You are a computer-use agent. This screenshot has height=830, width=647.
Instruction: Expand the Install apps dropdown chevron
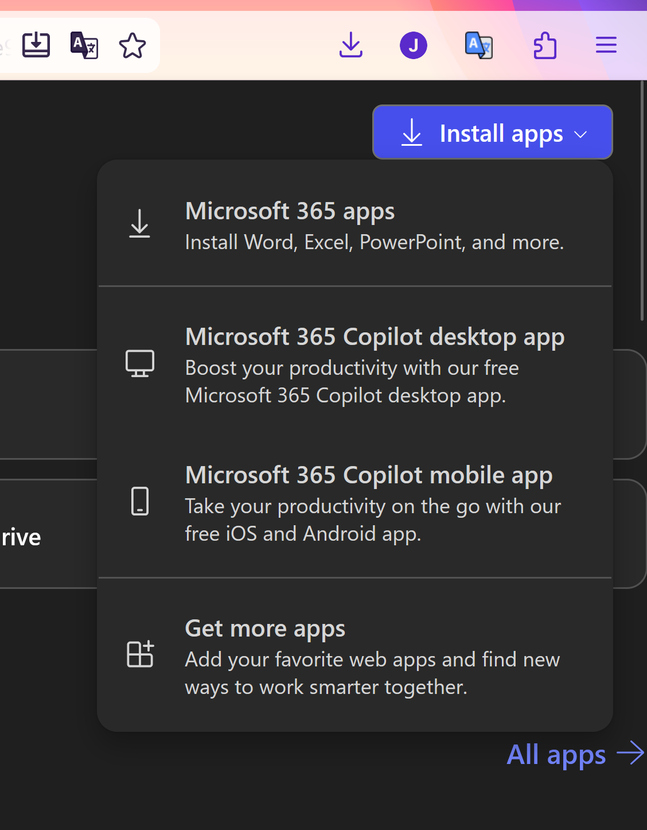582,134
